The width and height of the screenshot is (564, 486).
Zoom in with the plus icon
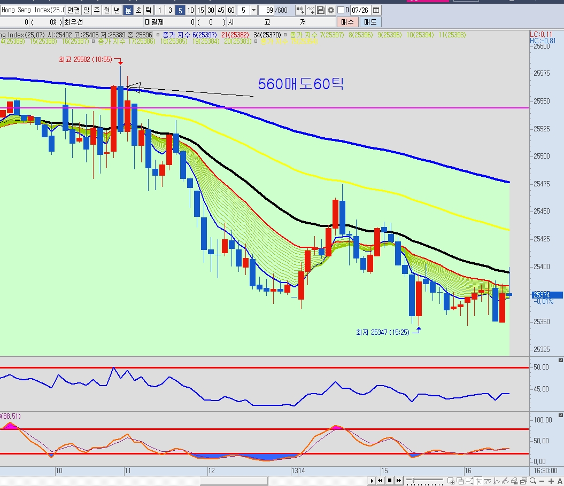click(x=550, y=481)
